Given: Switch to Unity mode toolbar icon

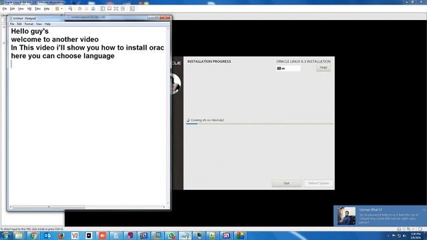Looking at the screenshot, I should [123, 9].
